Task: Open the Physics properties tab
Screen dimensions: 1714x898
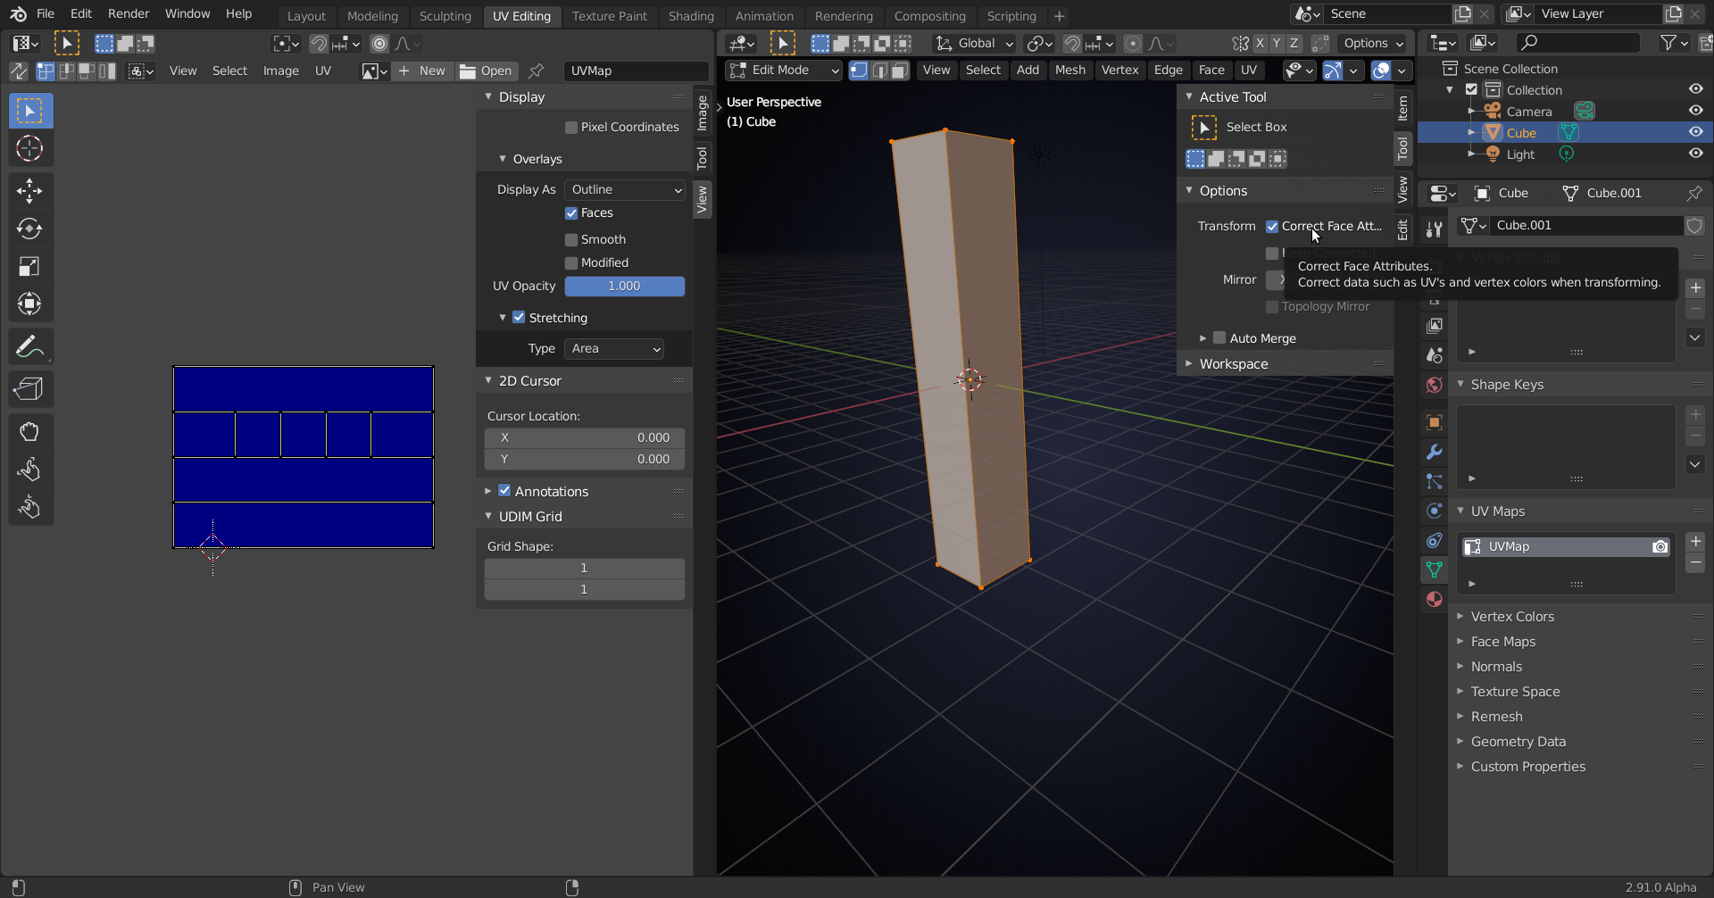Action: pyautogui.click(x=1435, y=511)
